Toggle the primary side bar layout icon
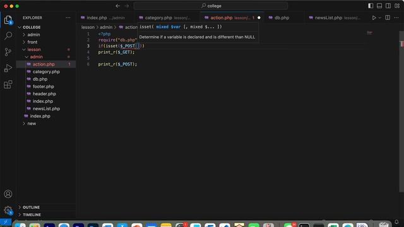This screenshot has height=227, width=404. (371, 6)
